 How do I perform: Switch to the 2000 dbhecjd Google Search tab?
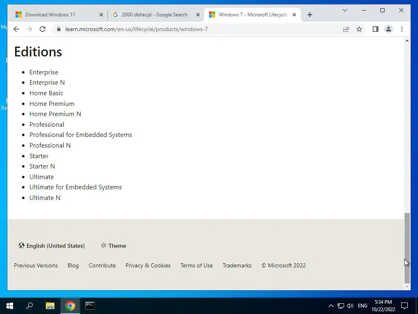[156, 15]
